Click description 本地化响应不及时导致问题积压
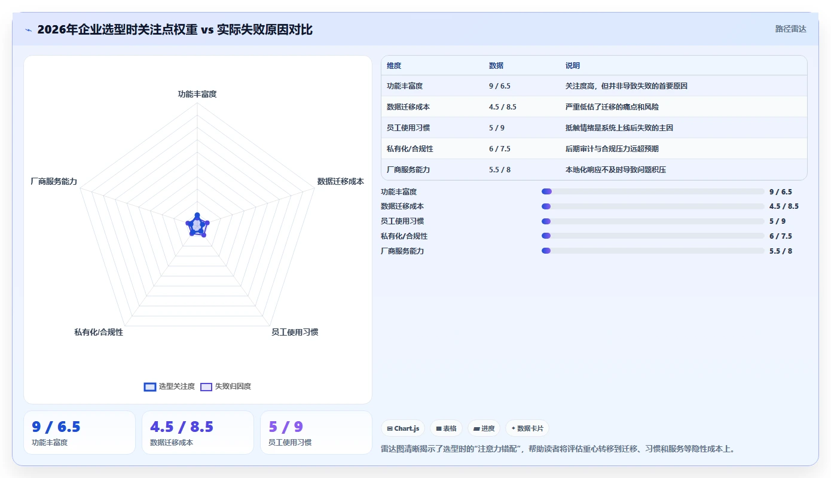The width and height of the screenshot is (831, 478). 616,170
